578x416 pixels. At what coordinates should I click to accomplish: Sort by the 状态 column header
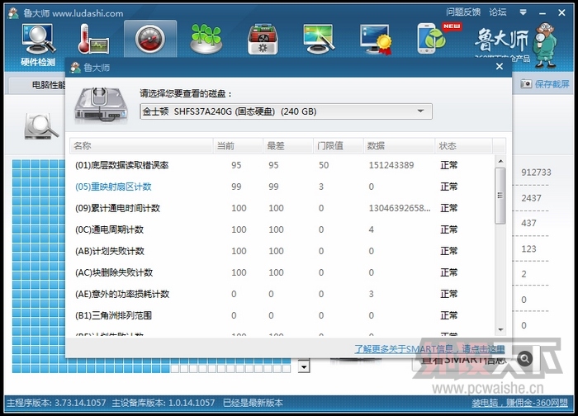[x=463, y=146]
